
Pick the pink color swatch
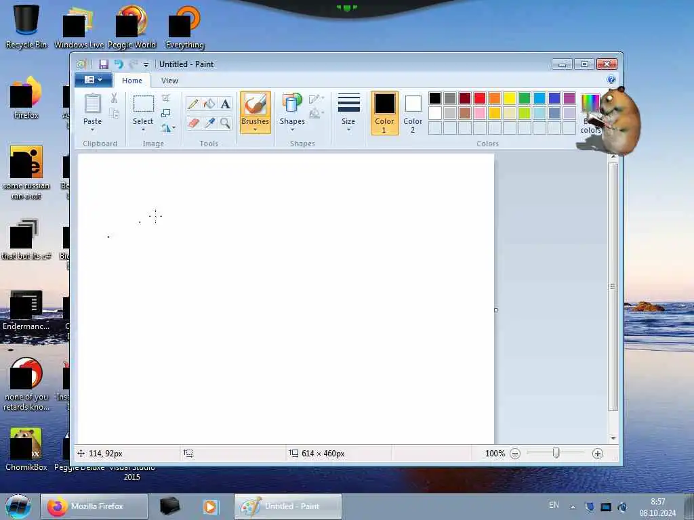coord(480,113)
